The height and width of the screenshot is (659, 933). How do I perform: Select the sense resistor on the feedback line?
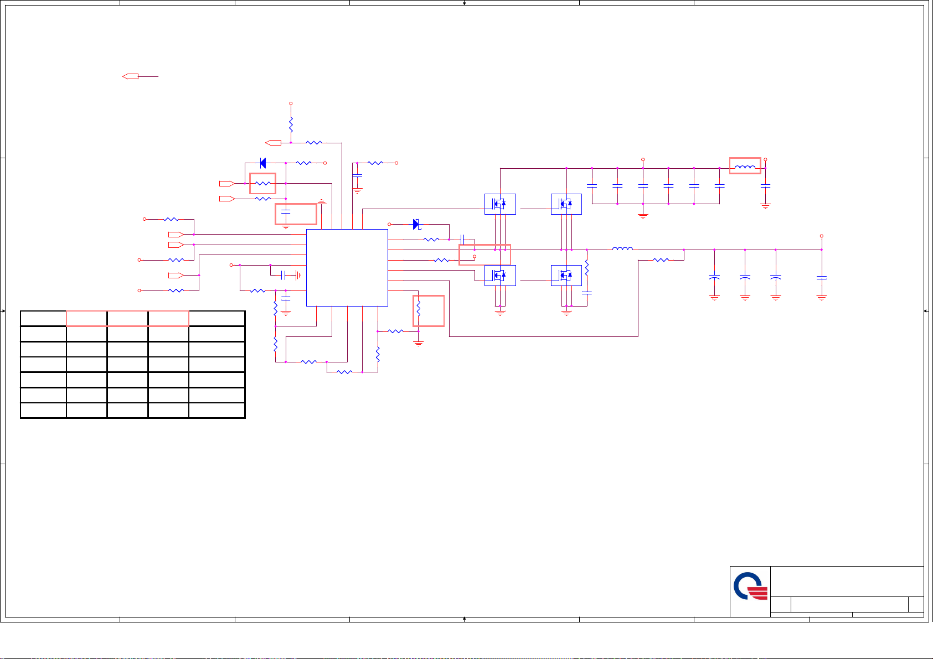pyautogui.click(x=661, y=260)
